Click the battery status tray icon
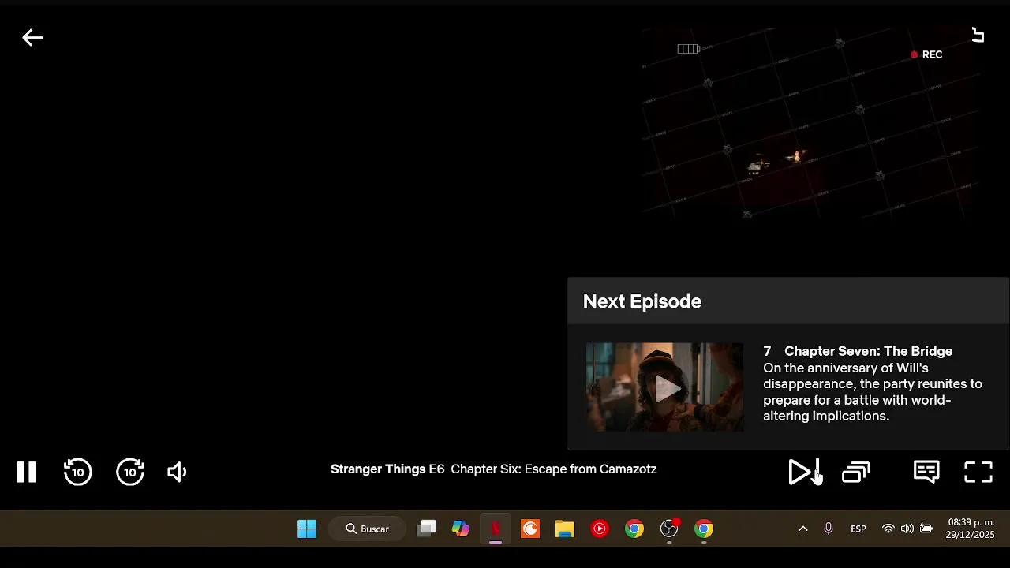The width and height of the screenshot is (1010, 568). tap(926, 529)
